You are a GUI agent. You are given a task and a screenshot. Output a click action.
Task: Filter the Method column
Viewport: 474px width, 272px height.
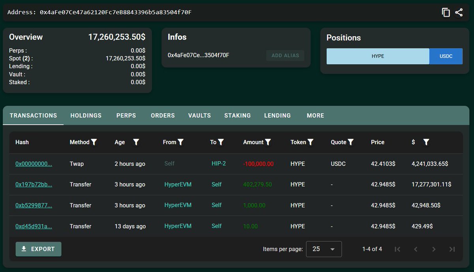[x=94, y=142]
